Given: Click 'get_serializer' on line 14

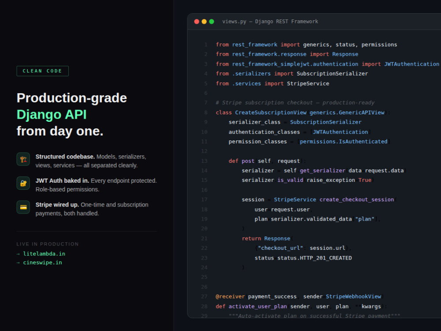Looking at the screenshot, I should [x=323, y=170].
